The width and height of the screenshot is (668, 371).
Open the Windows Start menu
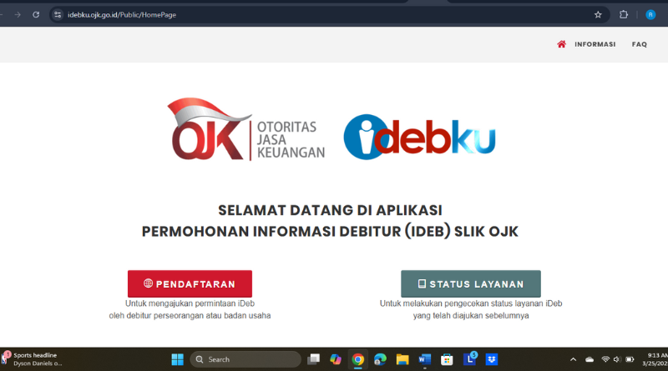[x=177, y=359]
